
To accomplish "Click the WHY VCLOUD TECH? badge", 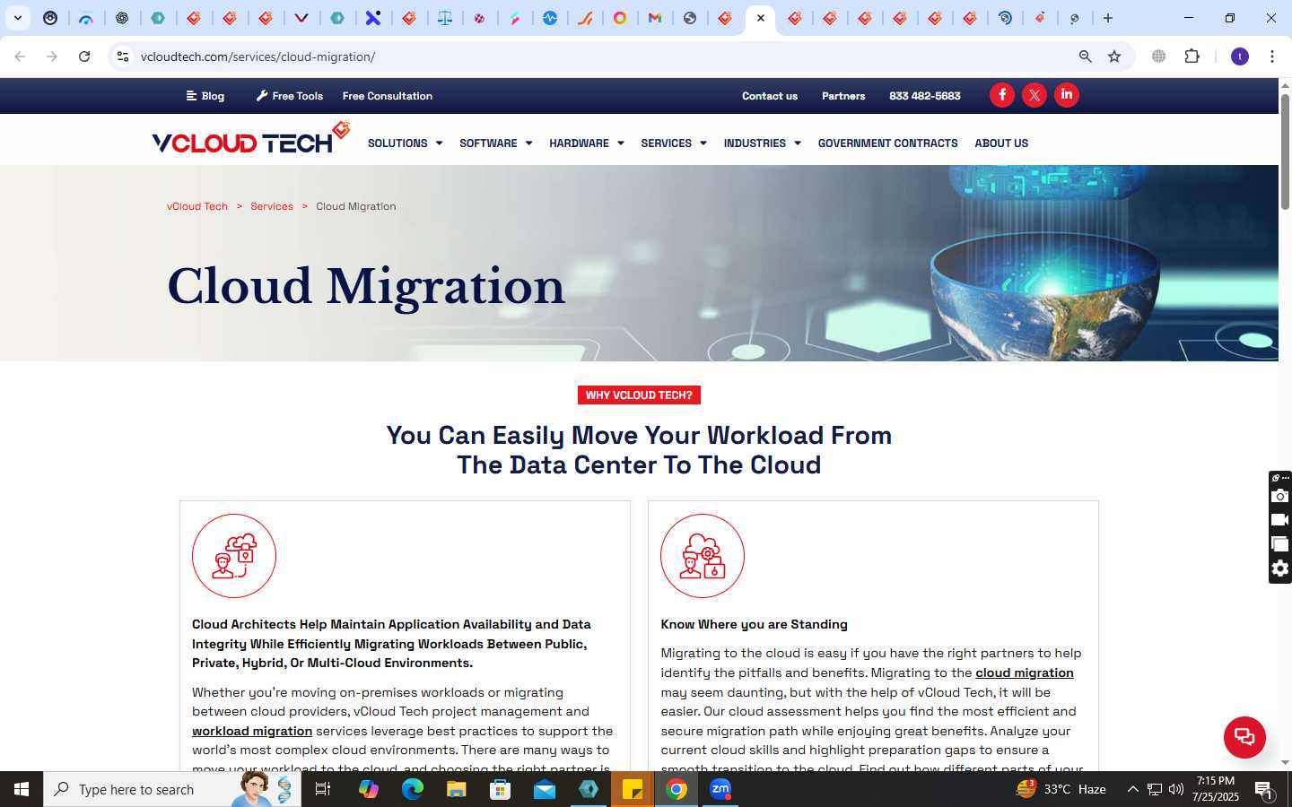I will tap(639, 395).
